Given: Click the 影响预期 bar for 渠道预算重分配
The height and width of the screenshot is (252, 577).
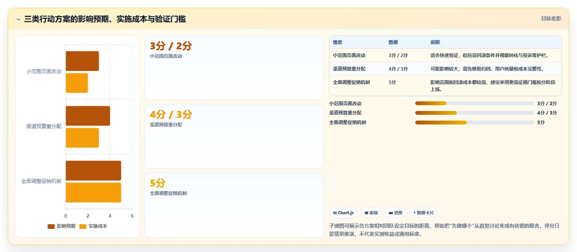Looking at the screenshot, I should 88,116.
